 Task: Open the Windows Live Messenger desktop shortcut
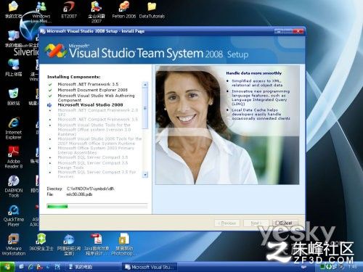click(41, 11)
